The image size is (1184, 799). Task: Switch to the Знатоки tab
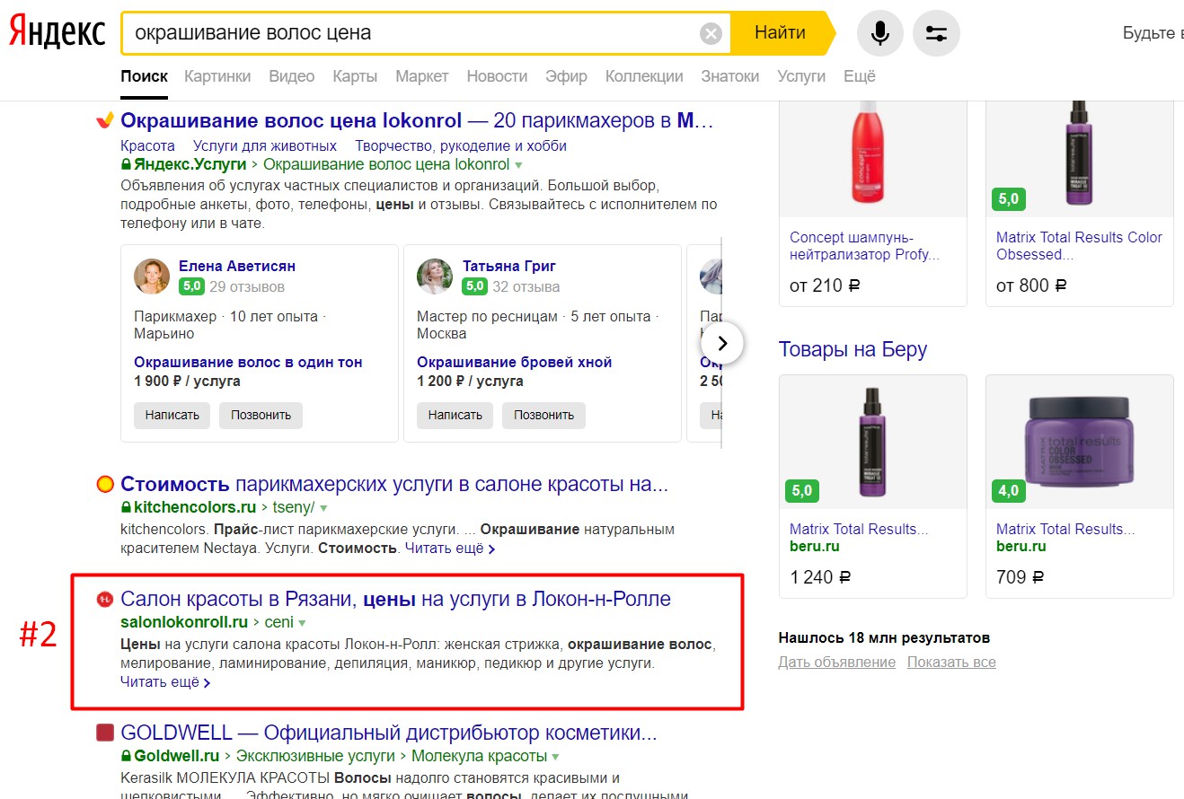[x=730, y=76]
